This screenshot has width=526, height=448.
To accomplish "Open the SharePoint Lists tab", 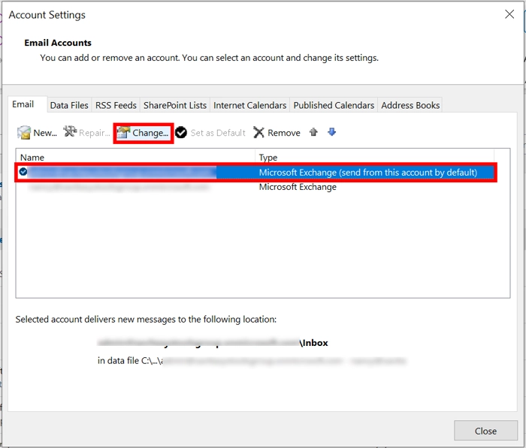I will coord(175,106).
